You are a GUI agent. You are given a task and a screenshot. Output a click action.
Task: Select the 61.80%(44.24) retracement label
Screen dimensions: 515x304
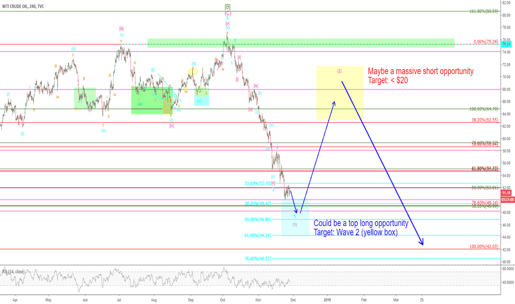pyautogui.click(x=258, y=235)
